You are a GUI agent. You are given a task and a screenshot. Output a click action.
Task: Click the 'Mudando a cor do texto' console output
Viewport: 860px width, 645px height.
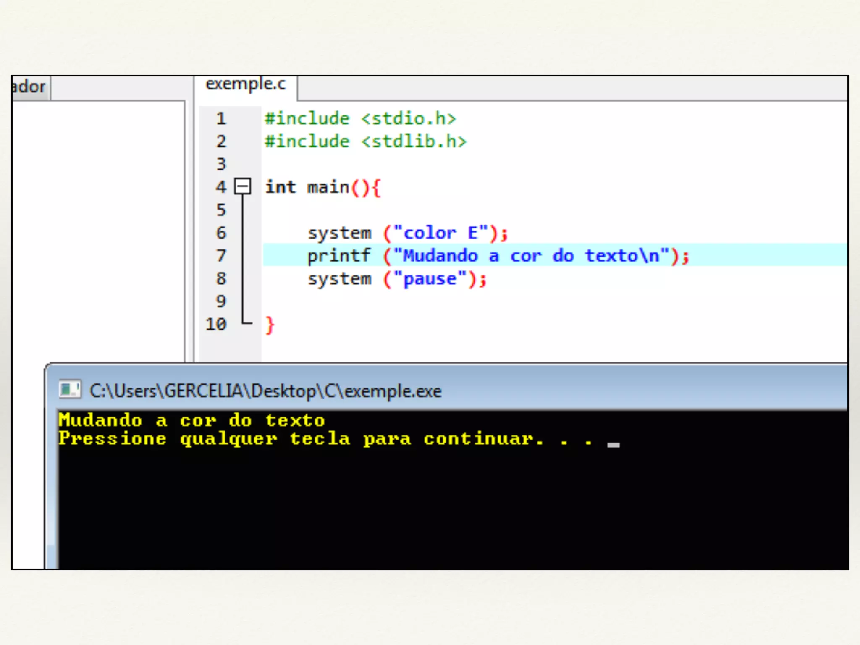click(x=191, y=420)
